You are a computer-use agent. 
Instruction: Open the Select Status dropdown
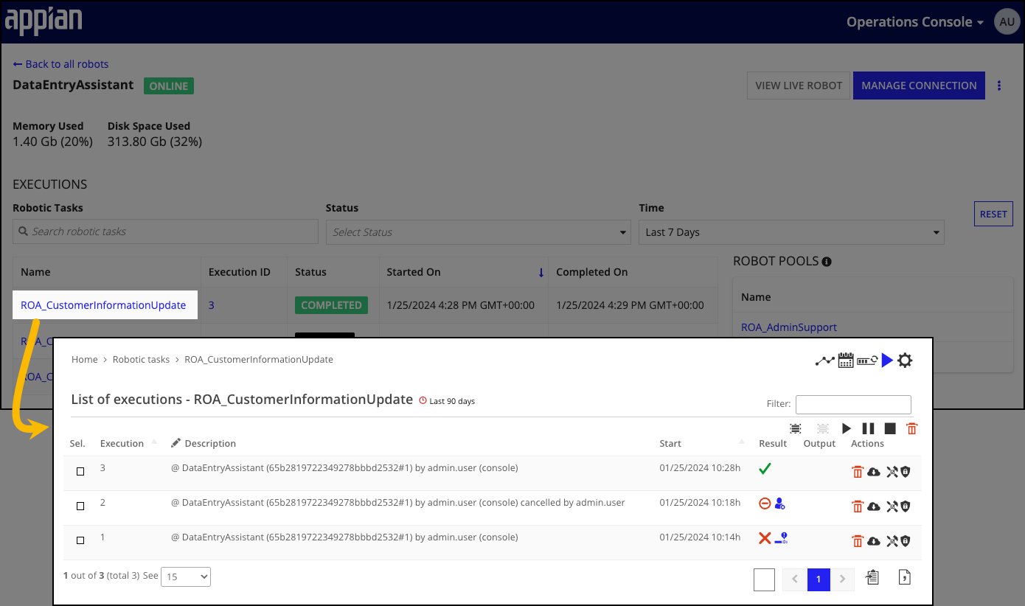click(479, 232)
